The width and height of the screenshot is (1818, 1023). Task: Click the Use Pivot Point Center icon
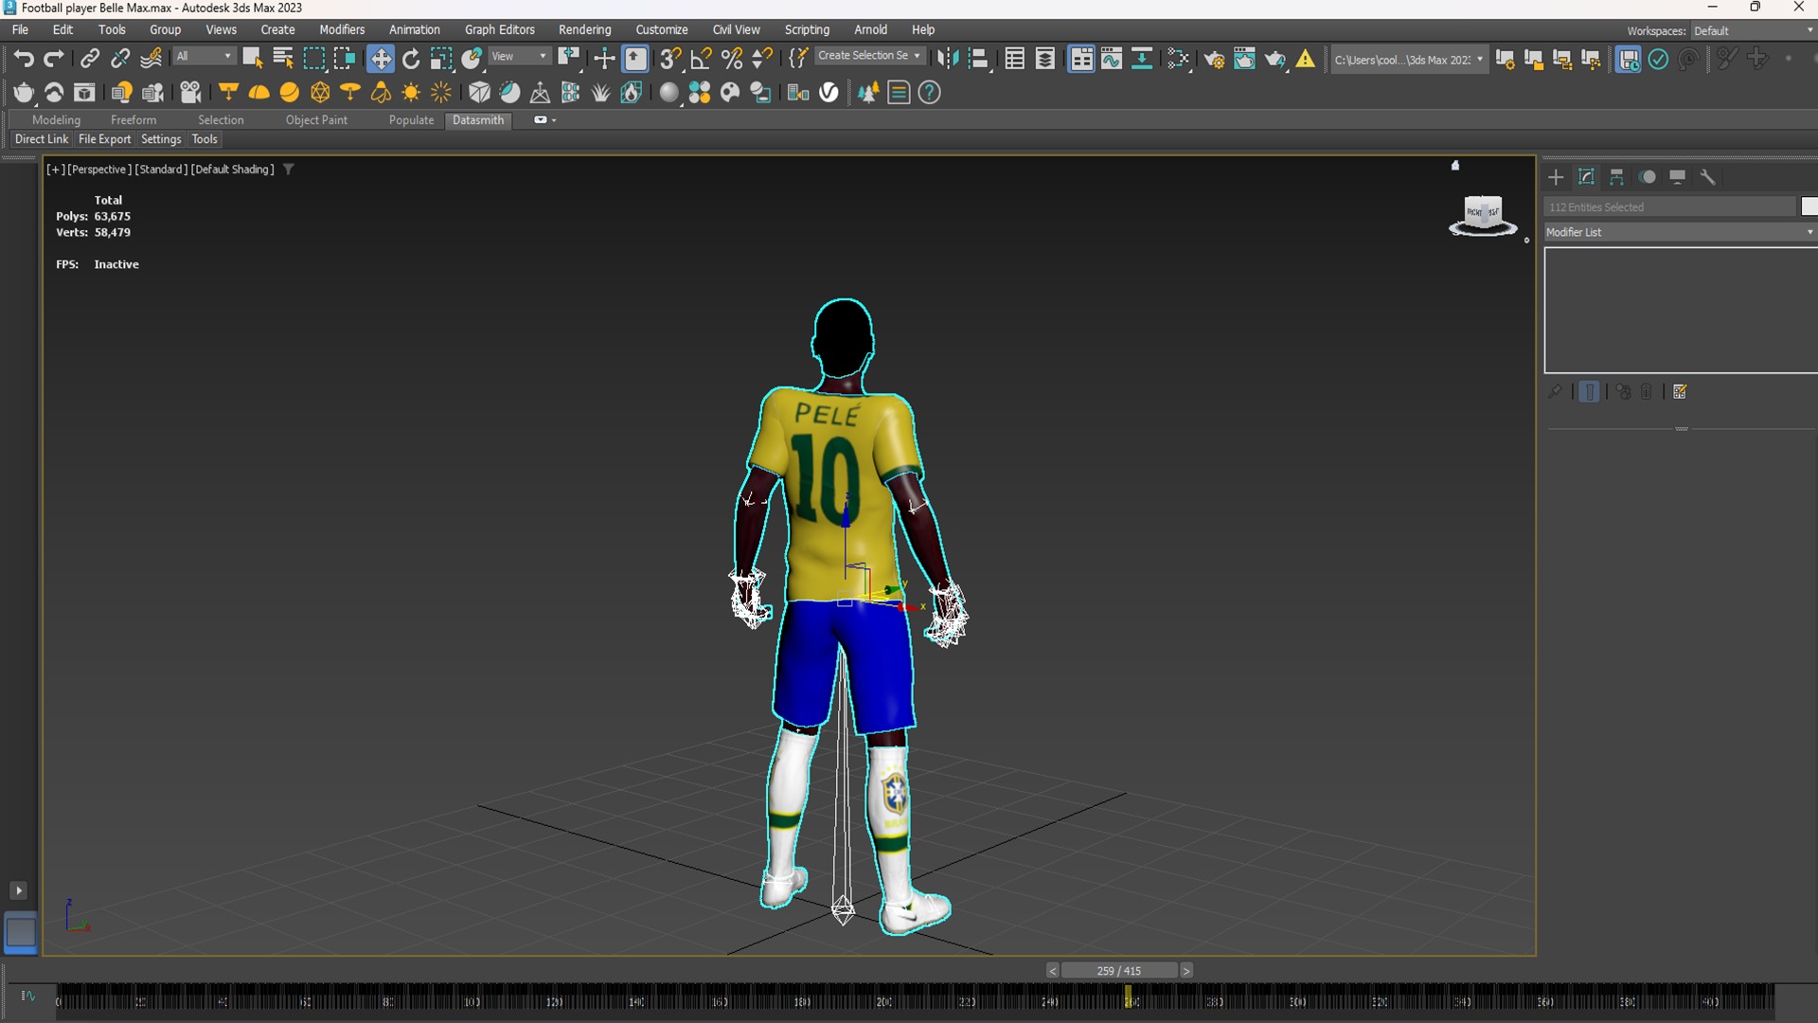pyautogui.click(x=569, y=59)
